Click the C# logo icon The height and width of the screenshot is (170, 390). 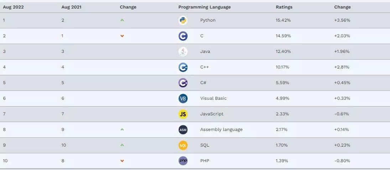[183, 83]
